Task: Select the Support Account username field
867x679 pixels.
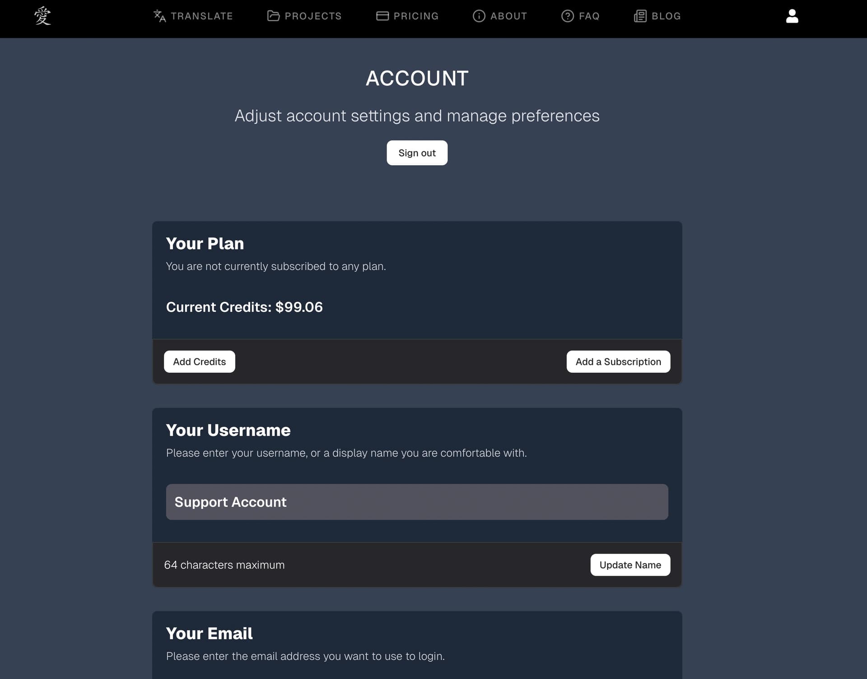Action: 417,502
